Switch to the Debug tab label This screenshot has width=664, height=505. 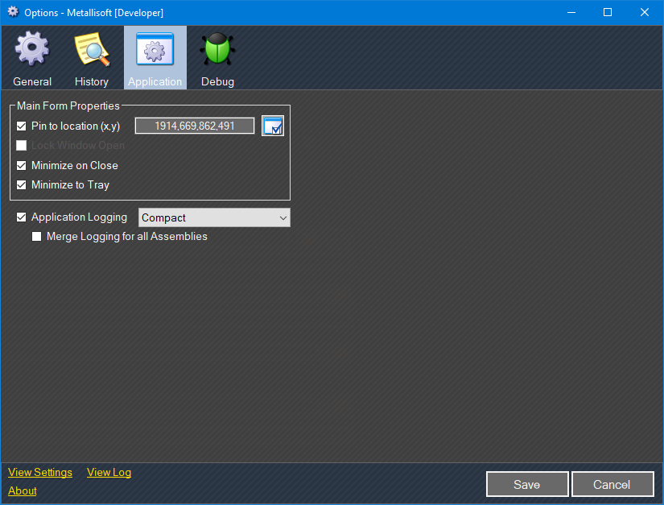pyautogui.click(x=217, y=81)
